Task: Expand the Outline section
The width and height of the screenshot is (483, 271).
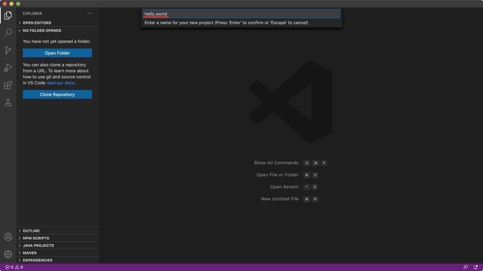Action: point(57,231)
